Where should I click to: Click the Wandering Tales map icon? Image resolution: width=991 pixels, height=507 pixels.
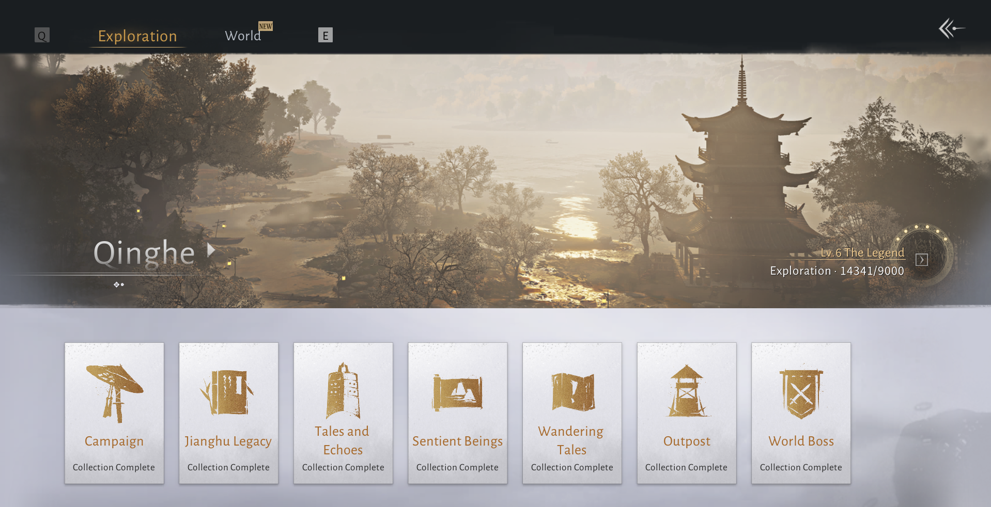(x=572, y=392)
